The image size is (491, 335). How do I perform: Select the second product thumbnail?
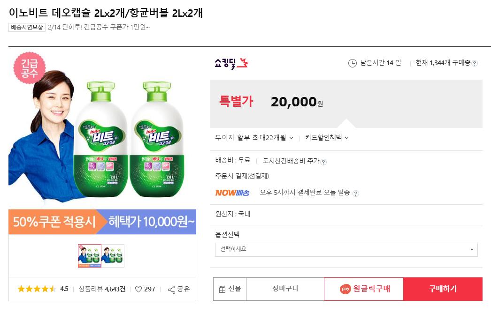tap(113, 256)
